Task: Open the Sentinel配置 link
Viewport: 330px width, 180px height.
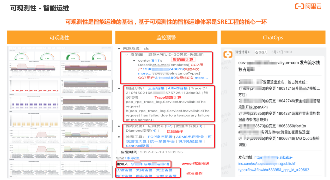Action: coord(137,146)
